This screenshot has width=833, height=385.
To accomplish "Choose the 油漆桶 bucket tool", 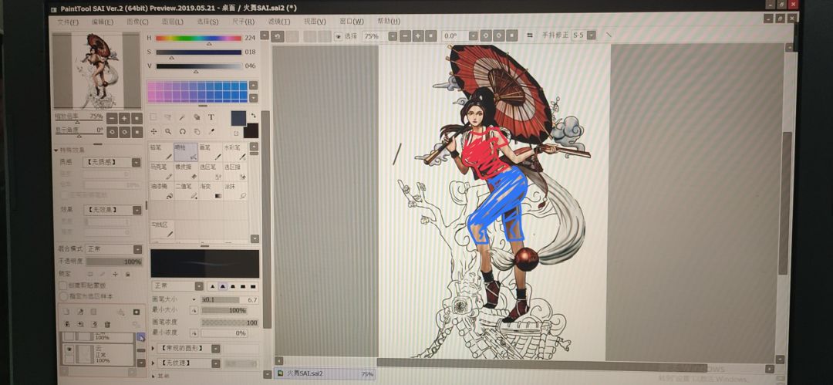I will (161, 191).
